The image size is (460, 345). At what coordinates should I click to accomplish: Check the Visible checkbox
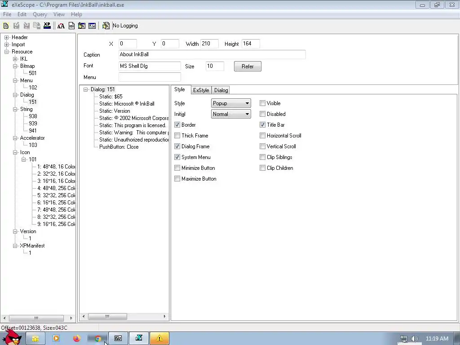coord(262,103)
